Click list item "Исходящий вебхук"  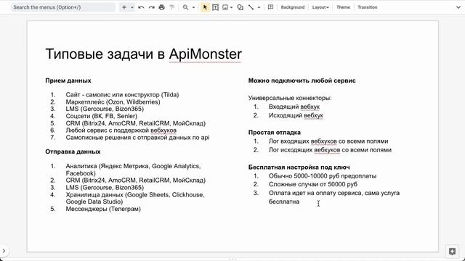(x=296, y=115)
